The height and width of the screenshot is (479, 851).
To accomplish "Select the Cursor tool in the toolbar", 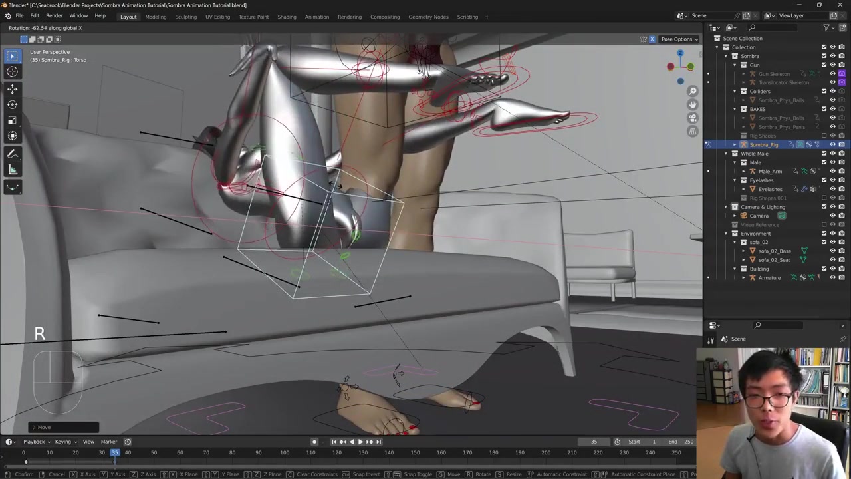I will coord(12,72).
